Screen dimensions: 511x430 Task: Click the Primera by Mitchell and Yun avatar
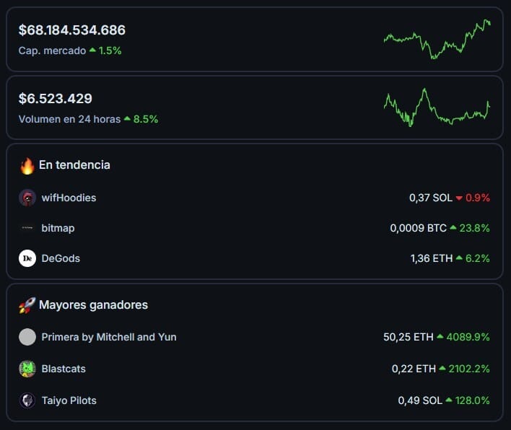click(x=27, y=337)
